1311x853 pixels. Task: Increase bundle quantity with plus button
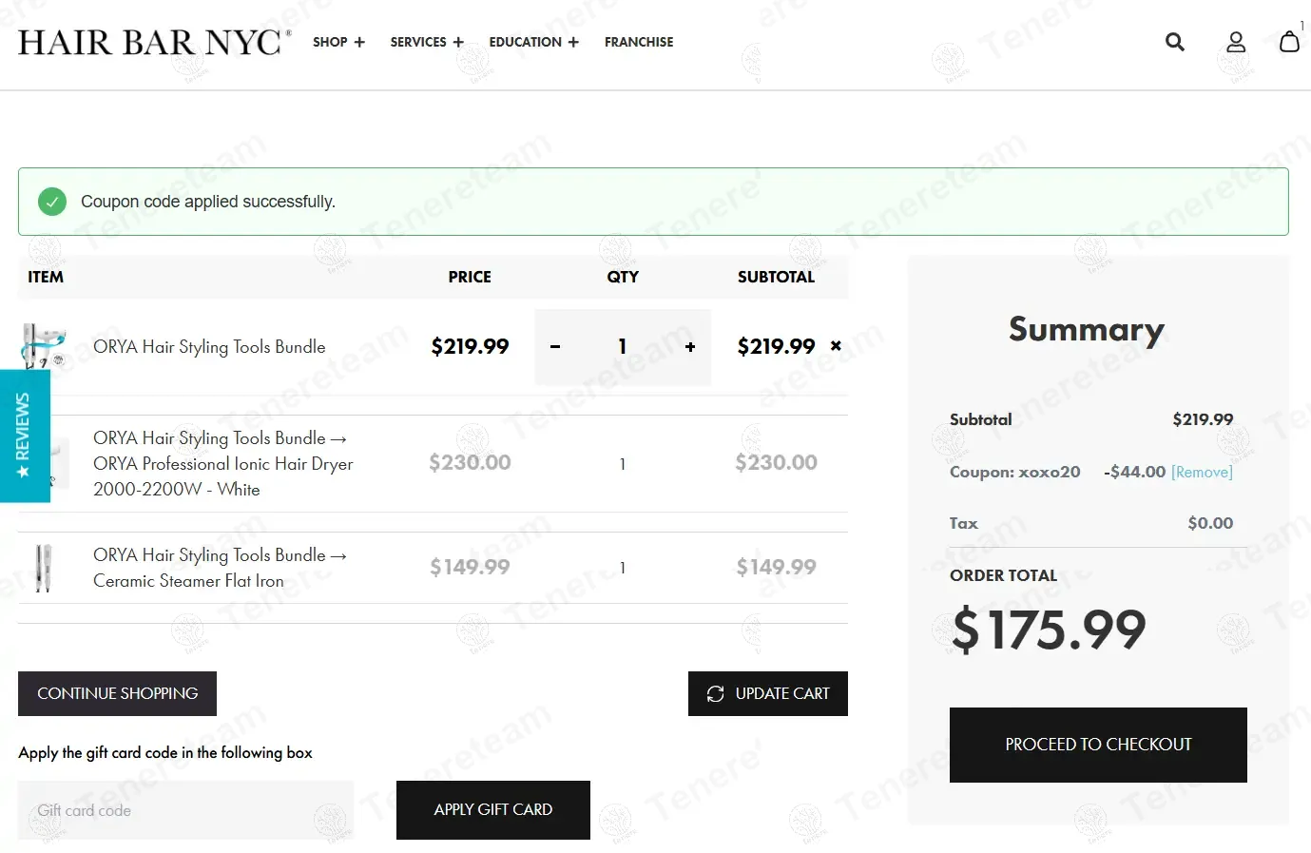tap(690, 347)
